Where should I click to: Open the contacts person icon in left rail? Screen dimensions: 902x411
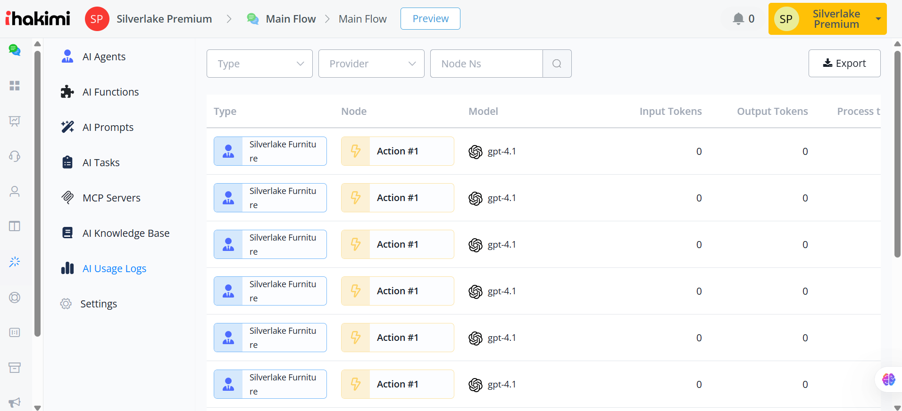point(15,191)
